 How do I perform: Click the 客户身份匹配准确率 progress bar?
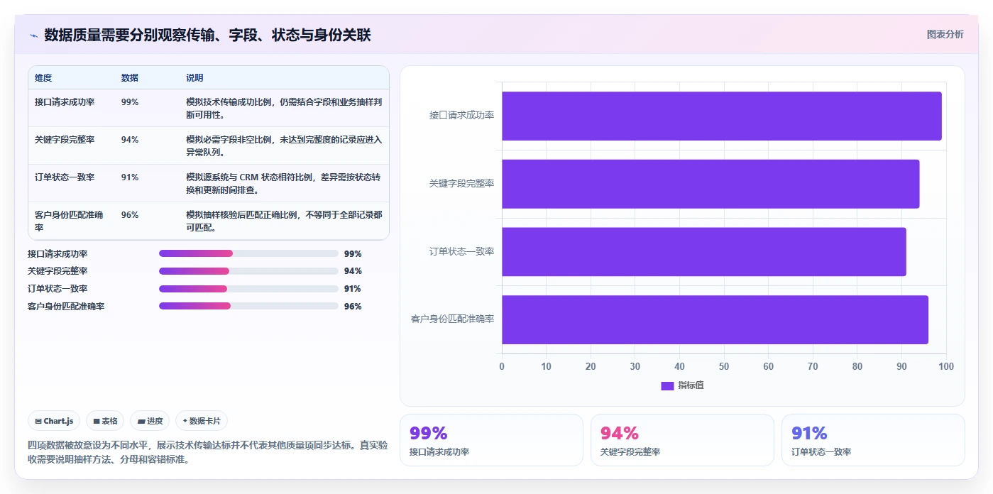[248, 306]
